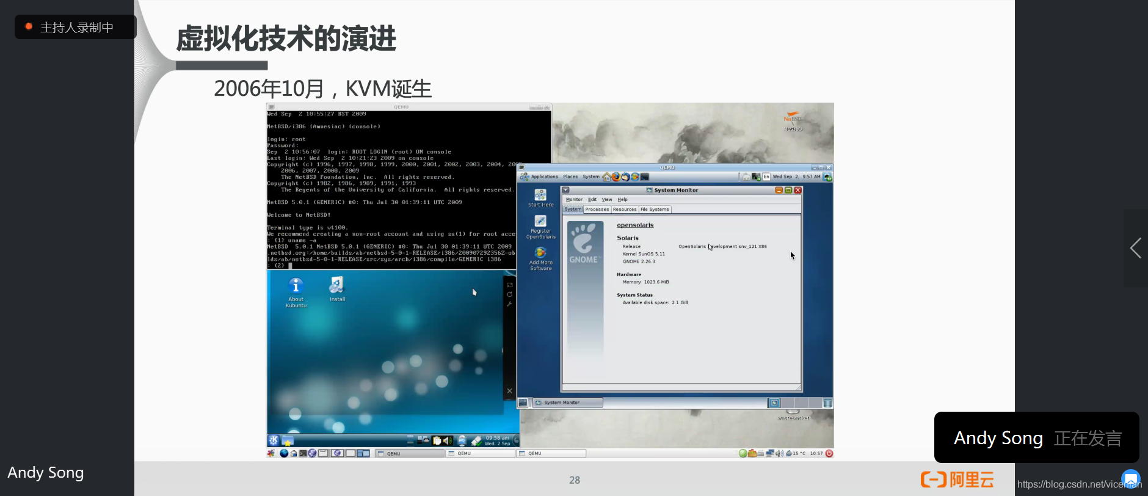Viewport: 1148px width, 496px height.
Task: Click the first QEMU button in host taskbar
Action: coord(410,453)
